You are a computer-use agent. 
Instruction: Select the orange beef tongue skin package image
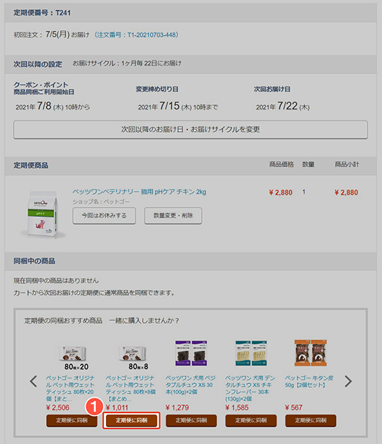coord(311,353)
